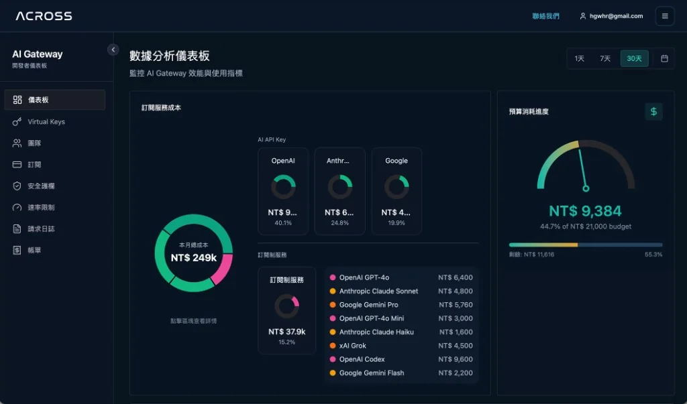Select the Anthropic Claude Haiku row
The height and width of the screenshot is (404, 687).
401,332
